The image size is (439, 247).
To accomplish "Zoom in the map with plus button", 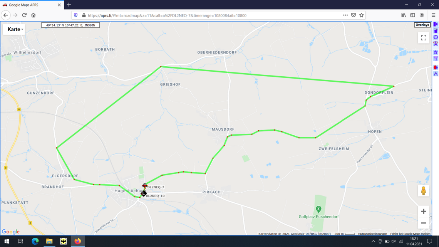I will pos(424,212).
